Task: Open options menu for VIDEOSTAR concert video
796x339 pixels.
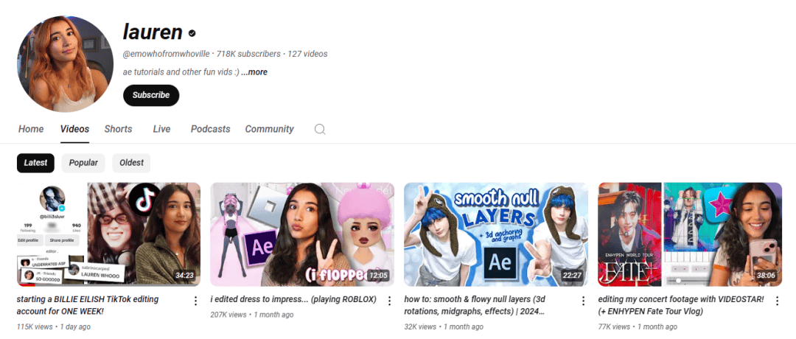Action: pos(777,301)
